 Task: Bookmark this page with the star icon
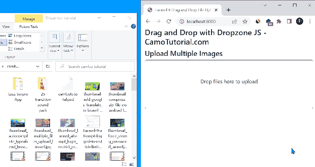245,22
